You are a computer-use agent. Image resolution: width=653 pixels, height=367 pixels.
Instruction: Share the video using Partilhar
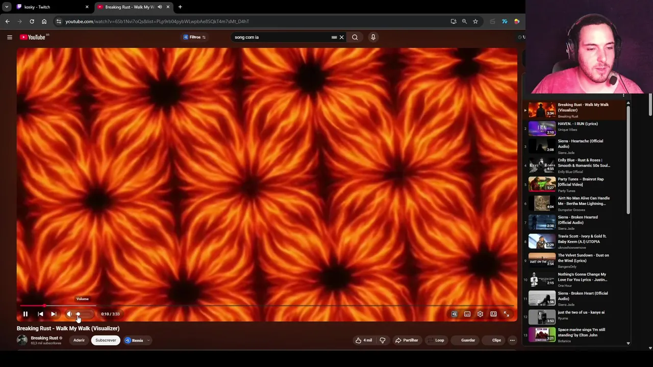(407, 340)
